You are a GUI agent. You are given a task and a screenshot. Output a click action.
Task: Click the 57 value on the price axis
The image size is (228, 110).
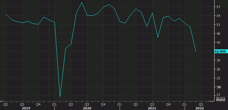tap(218, 7)
